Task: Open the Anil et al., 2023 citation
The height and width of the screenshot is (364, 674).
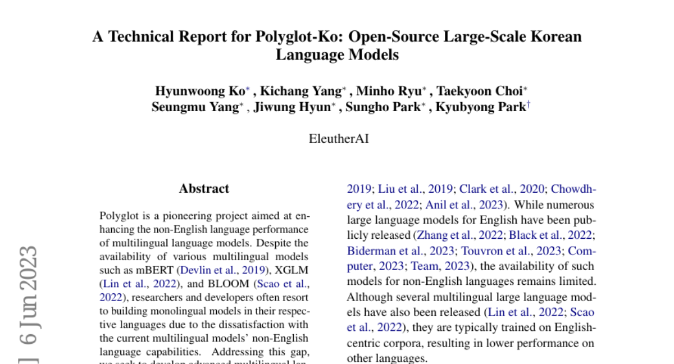Action: coord(464,204)
